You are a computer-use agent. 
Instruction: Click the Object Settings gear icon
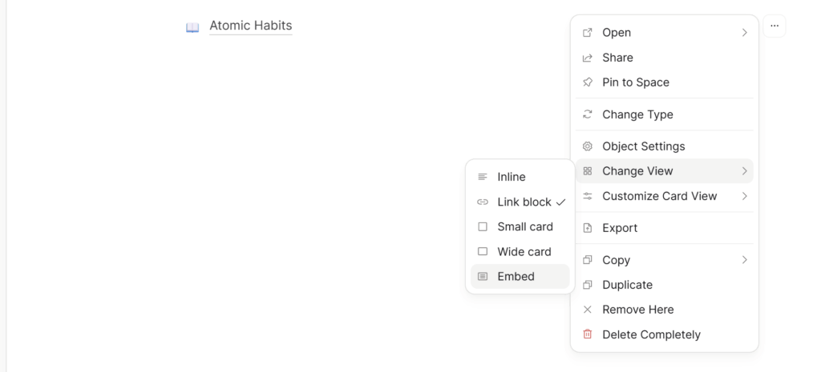coord(588,146)
